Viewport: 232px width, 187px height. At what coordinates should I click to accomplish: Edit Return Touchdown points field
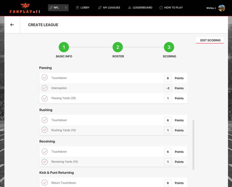point(168,183)
